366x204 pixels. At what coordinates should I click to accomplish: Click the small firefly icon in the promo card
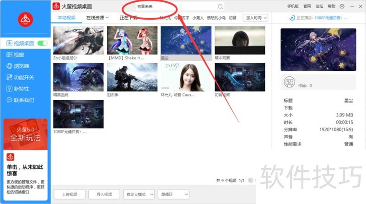point(10,157)
